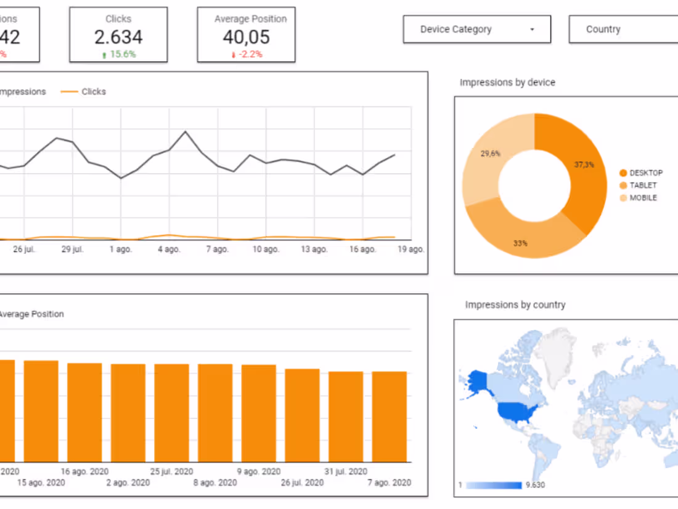
Task: Click the orange Clicks line legend marker
Action: point(70,91)
